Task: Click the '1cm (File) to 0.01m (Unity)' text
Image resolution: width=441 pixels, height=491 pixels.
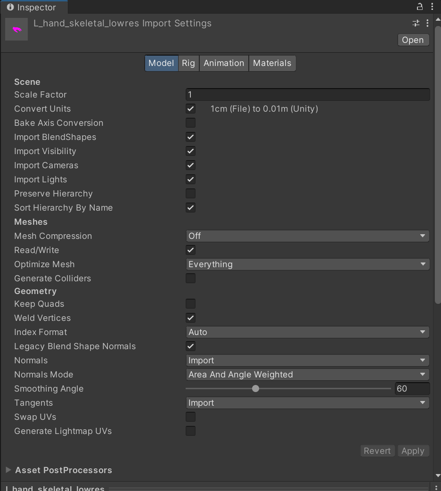Action: click(264, 109)
